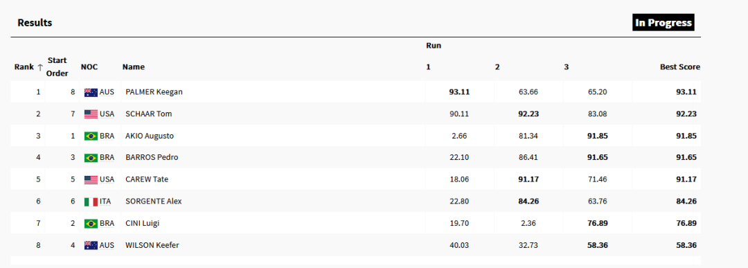Open SCHAAR Tom's athlete name
The image size is (748, 268).
pos(149,114)
